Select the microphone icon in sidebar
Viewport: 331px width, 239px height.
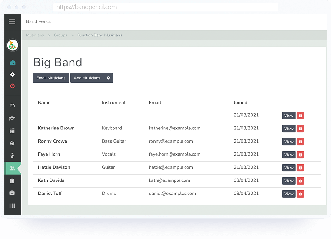pyautogui.click(x=12, y=155)
